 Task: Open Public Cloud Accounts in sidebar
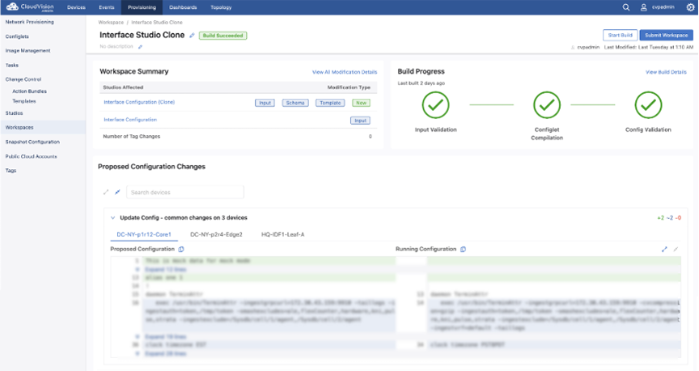click(32, 157)
